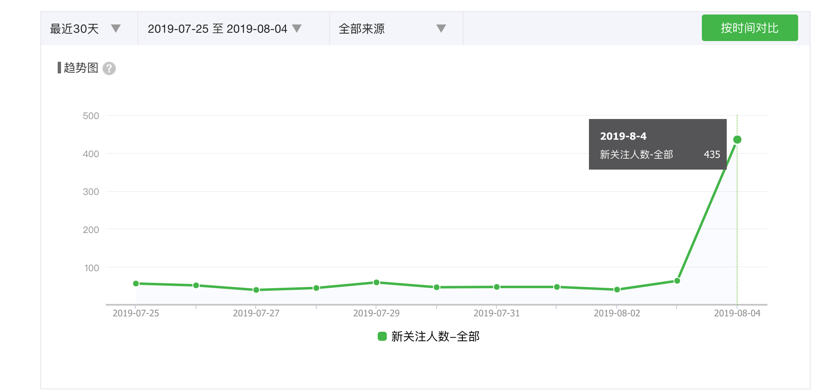The image size is (833, 391).
Task: Click the 2019-08-02 x-axis label
Action: [x=617, y=313]
